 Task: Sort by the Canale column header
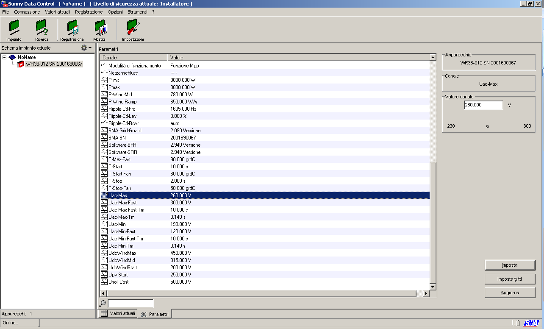click(133, 57)
